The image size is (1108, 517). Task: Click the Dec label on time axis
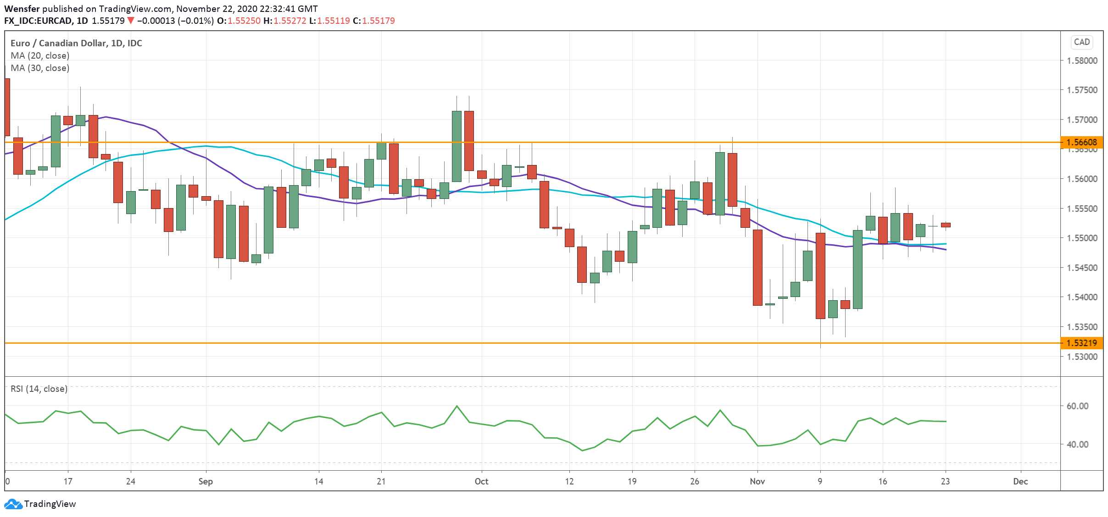click(x=1020, y=481)
